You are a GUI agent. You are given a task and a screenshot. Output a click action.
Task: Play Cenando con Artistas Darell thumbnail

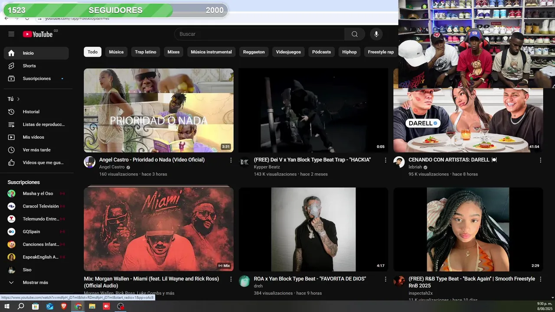468,120
